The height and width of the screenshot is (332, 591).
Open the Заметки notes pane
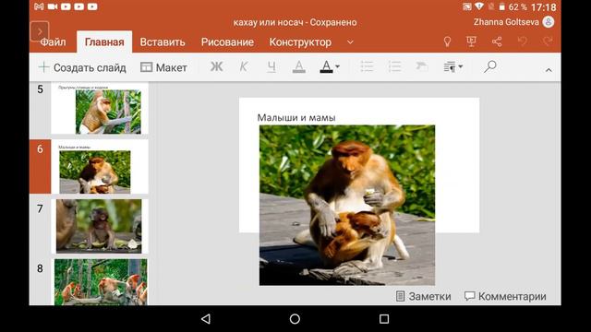point(423,297)
